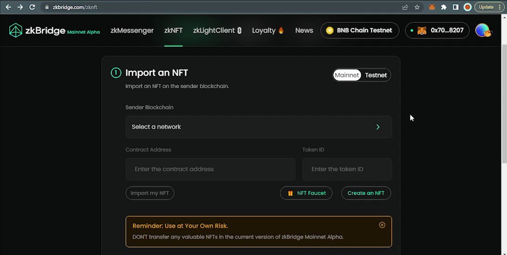Open the Loyalty tab
The width and height of the screenshot is (507, 255).
click(x=268, y=31)
